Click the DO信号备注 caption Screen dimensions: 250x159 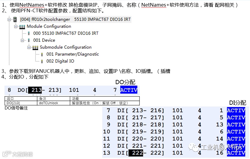pyautogui.click(x=16, y=108)
